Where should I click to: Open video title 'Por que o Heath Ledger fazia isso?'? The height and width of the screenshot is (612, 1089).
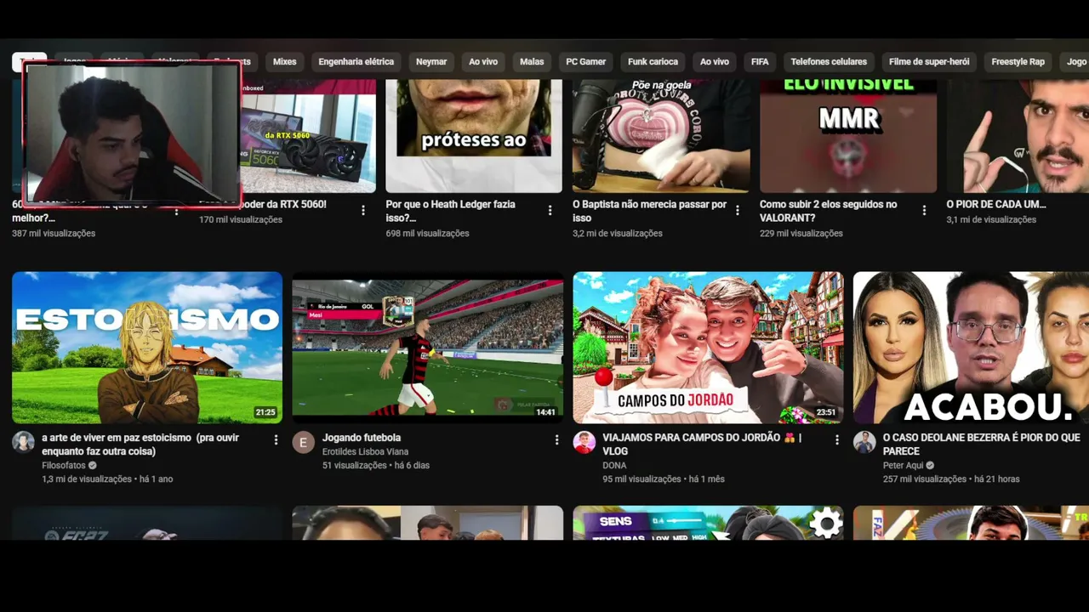click(x=450, y=211)
